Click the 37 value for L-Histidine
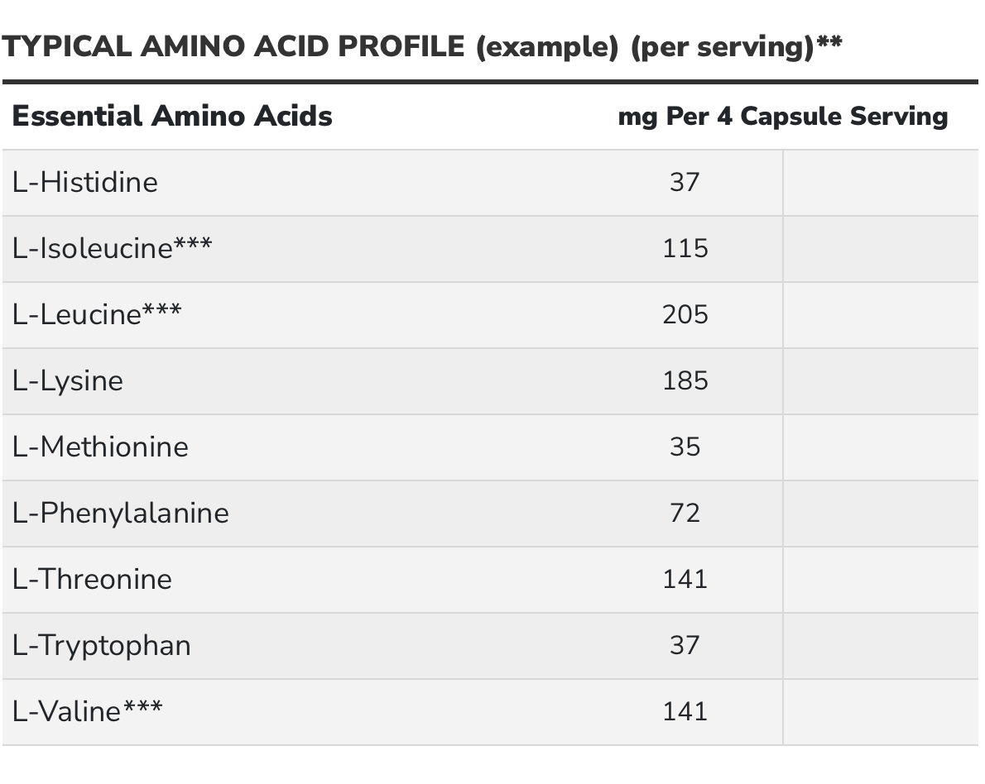 [685, 182]
